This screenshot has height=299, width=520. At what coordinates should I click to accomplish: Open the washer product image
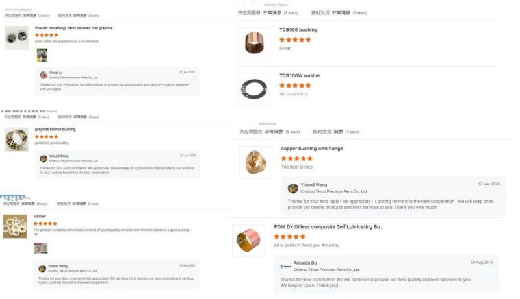(15, 226)
